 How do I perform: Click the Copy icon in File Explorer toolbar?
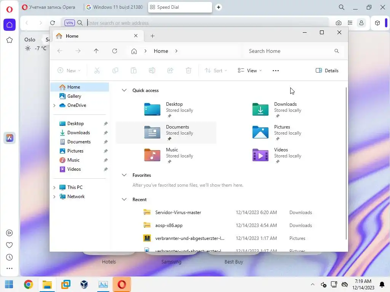pyautogui.click(x=115, y=70)
